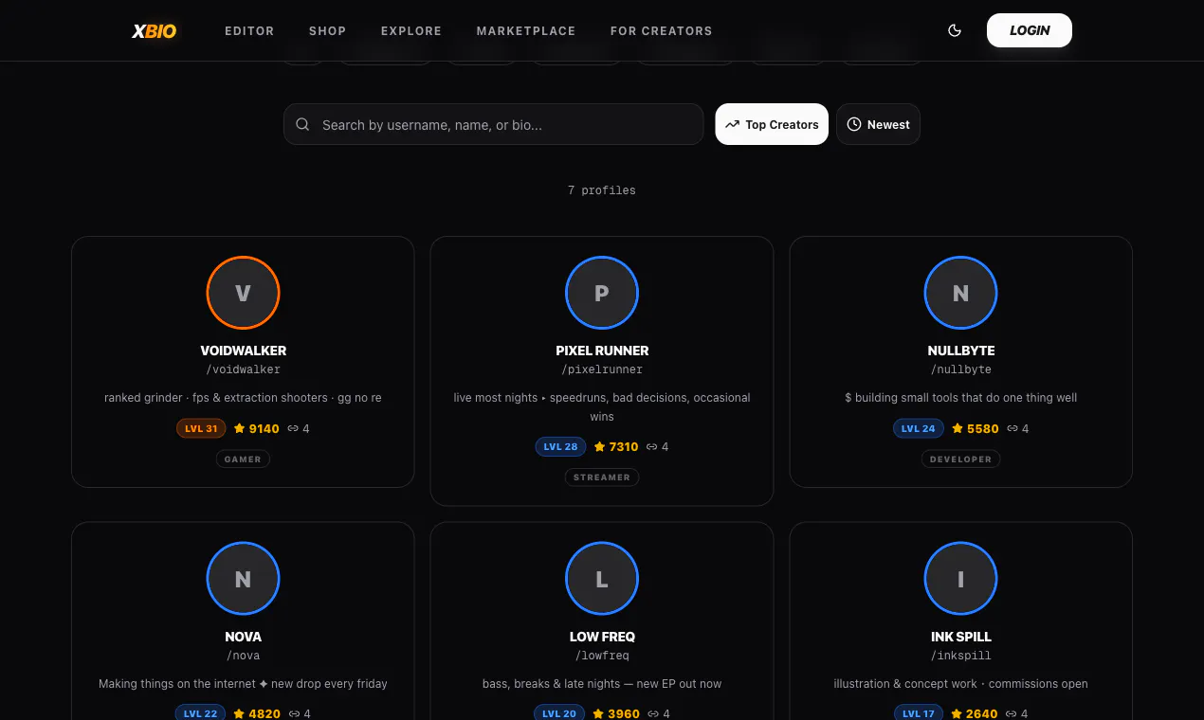Open Pixel Runner's avatar
This screenshot has width=1204, height=720.
602,293
